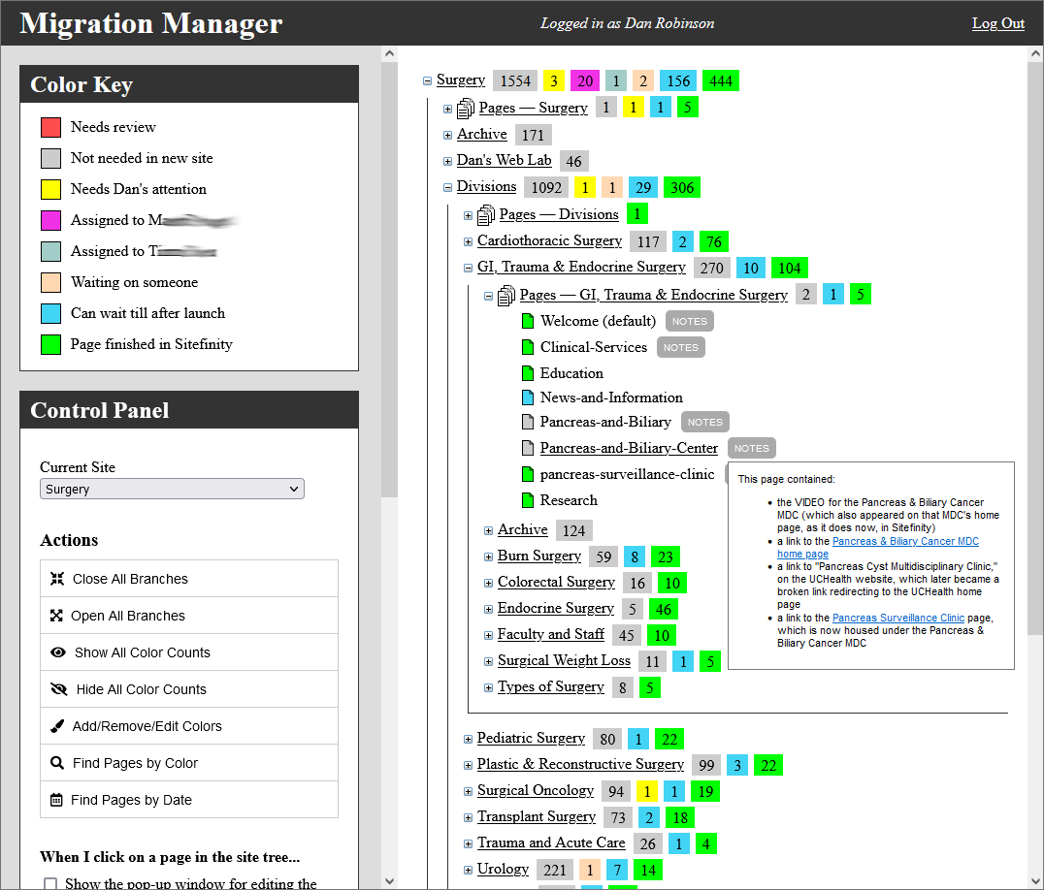The width and height of the screenshot is (1044, 890).
Task: Toggle the NOTES badge on Welcome (default)
Action: 689,321
